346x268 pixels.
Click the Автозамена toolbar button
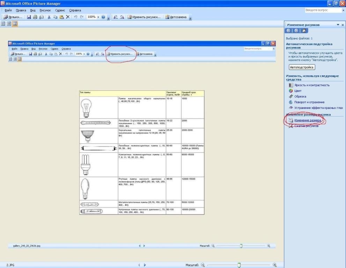coord(176,17)
